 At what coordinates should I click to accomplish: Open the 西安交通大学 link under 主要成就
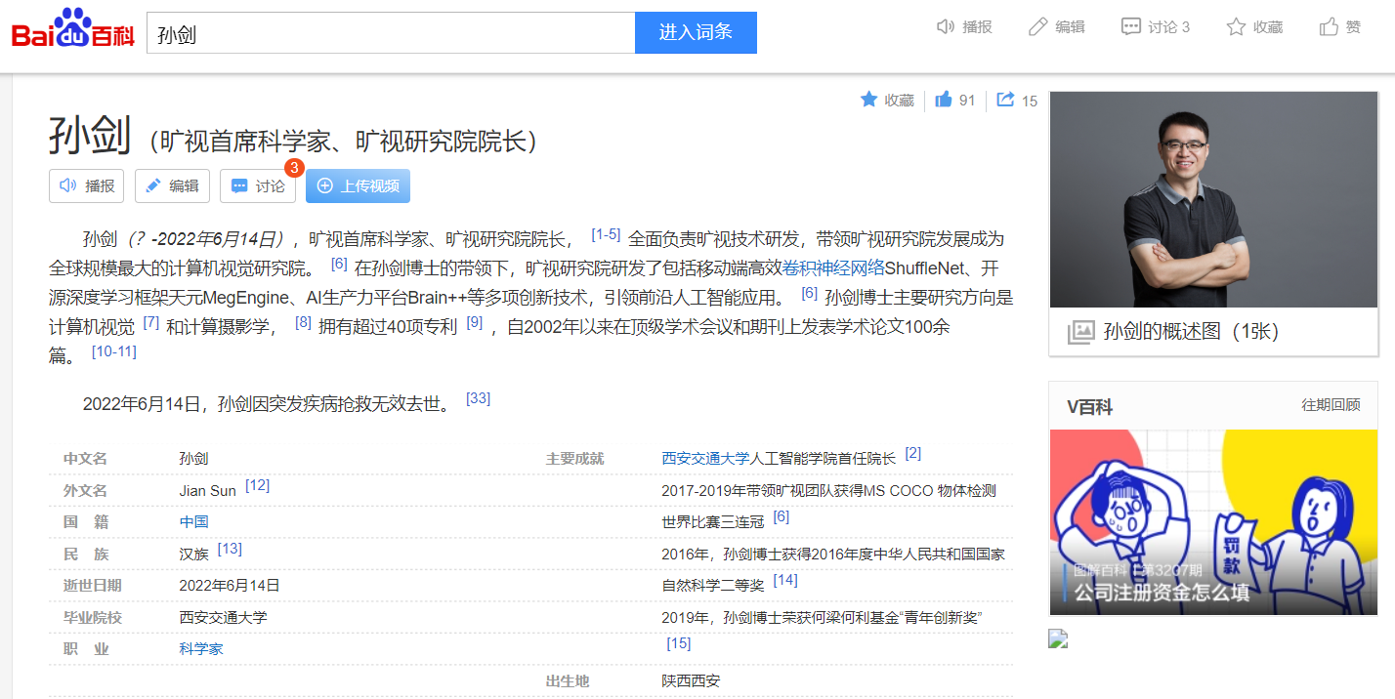(x=704, y=458)
